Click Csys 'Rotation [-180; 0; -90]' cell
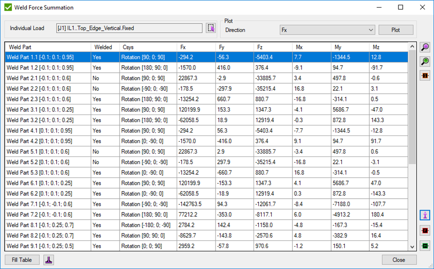This screenshot has height=269, width=434. pos(148,225)
